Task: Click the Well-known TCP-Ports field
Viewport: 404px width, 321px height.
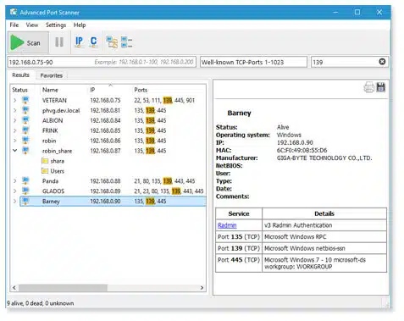Action: (253, 62)
